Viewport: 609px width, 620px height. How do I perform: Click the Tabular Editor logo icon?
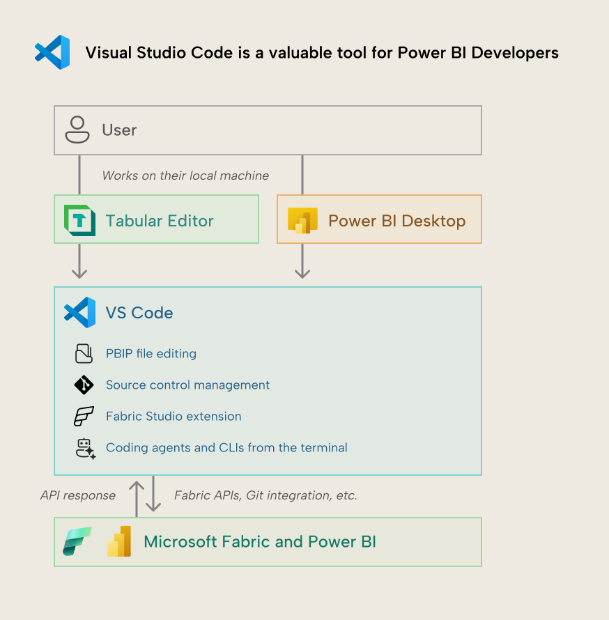[80, 220]
